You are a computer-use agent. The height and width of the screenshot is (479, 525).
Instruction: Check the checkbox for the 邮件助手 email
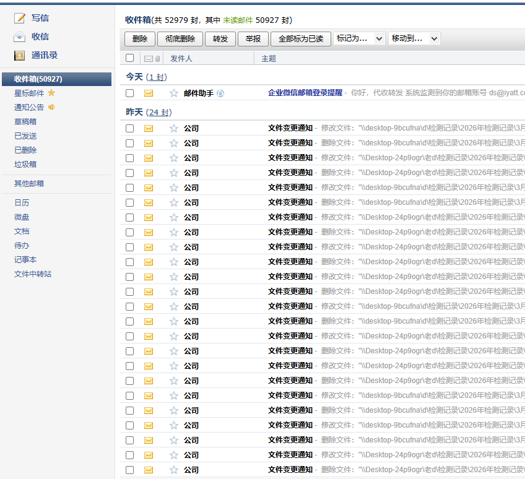click(x=129, y=93)
